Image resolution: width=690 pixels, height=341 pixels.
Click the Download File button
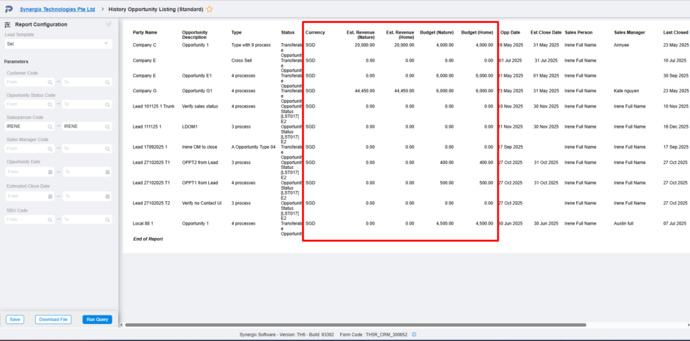(53, 319)
